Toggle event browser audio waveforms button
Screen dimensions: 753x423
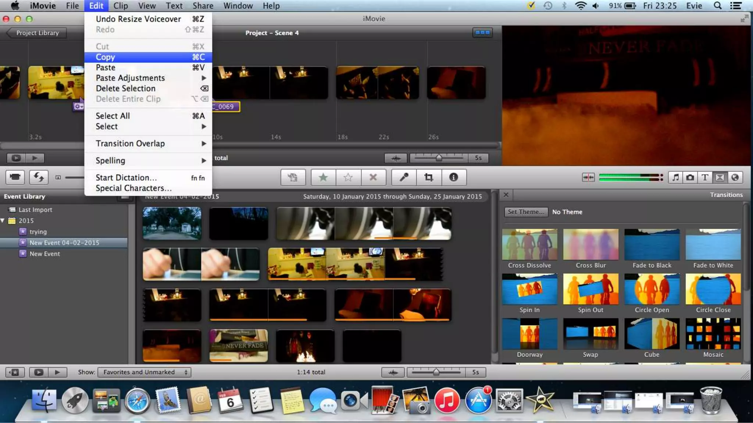[x=393, y=372]
